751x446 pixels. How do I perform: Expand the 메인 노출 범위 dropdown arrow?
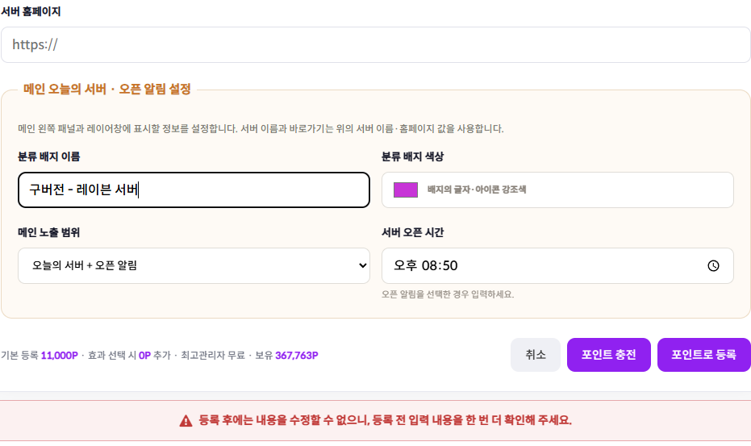(362, 265)
